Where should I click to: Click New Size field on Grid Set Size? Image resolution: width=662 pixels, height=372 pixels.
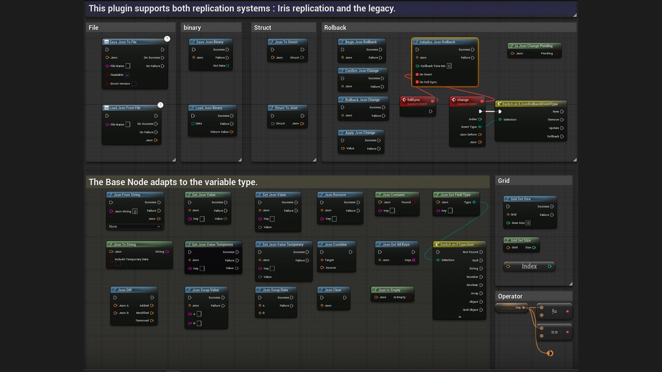[x=528, y=223]
